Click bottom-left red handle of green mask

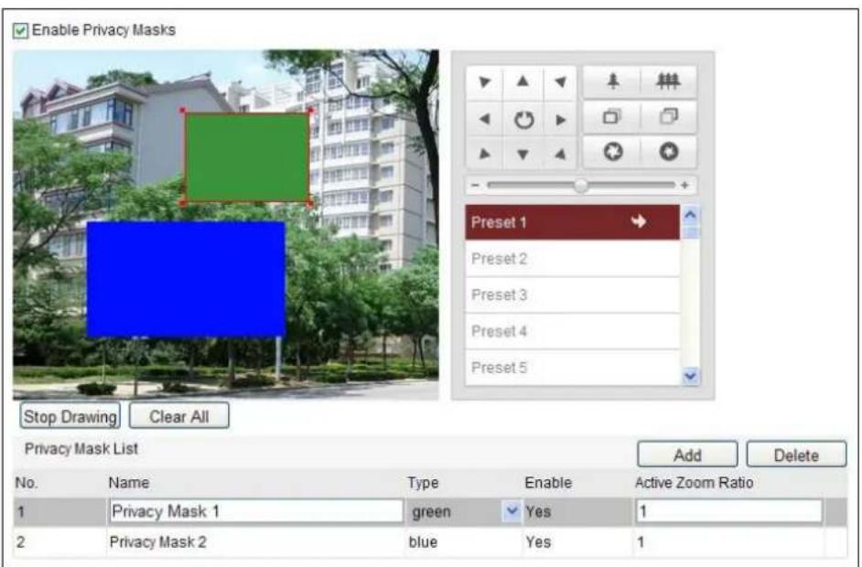pyautogui.click(x=183, y=203)
